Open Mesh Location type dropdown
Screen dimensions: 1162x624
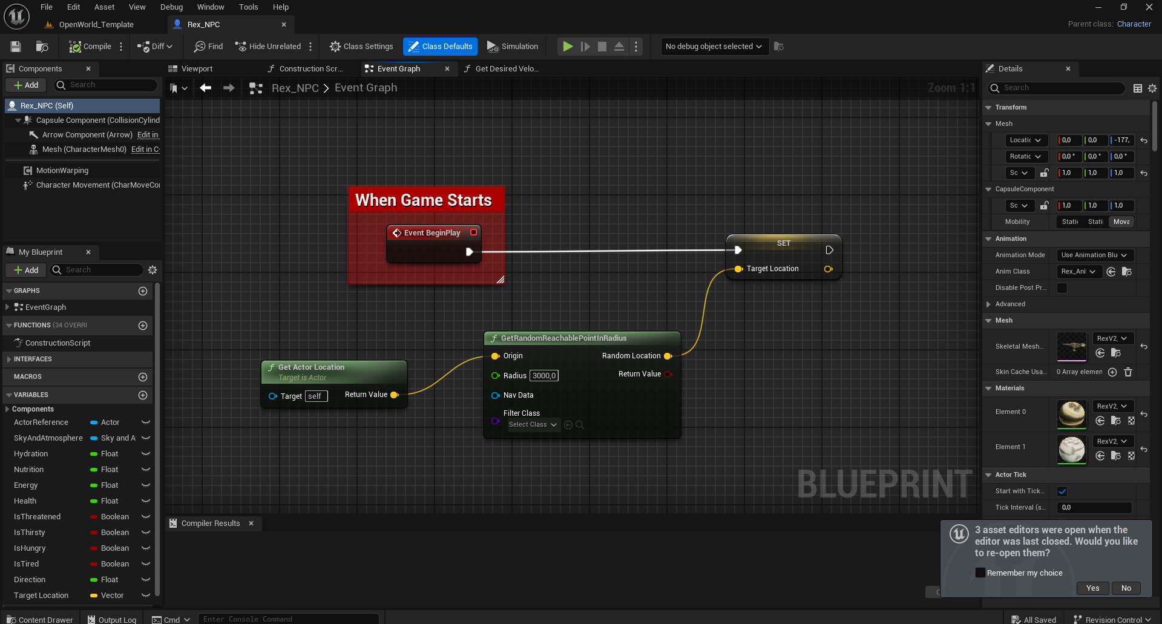1025,140
